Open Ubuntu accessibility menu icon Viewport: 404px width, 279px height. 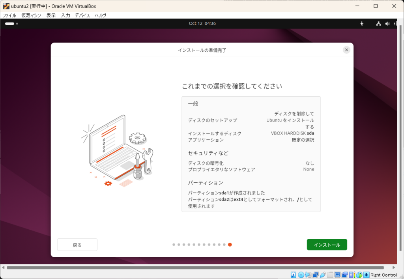pyautogui.click(x=362, y=24)
